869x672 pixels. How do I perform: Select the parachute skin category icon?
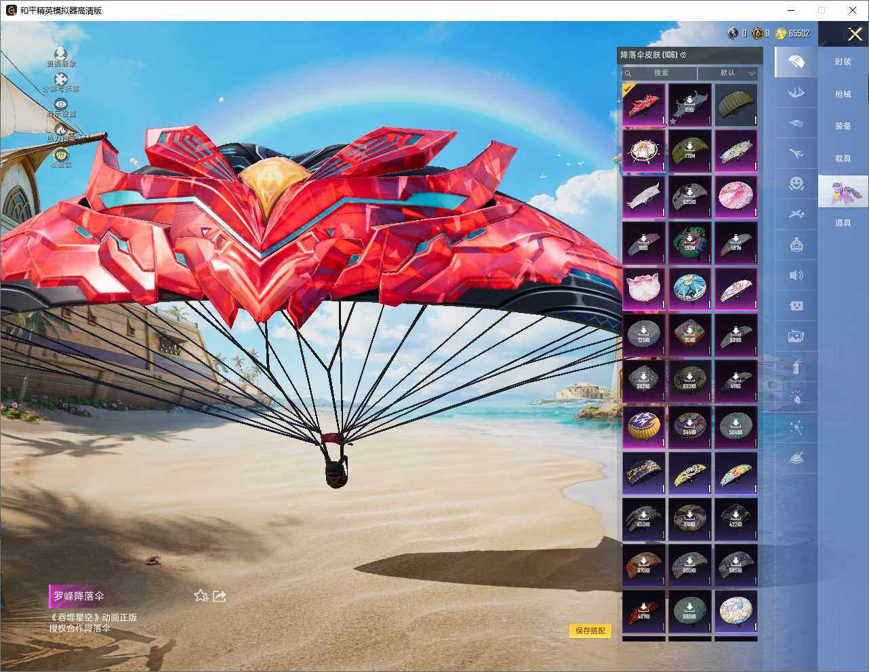(x=796, y=62)
